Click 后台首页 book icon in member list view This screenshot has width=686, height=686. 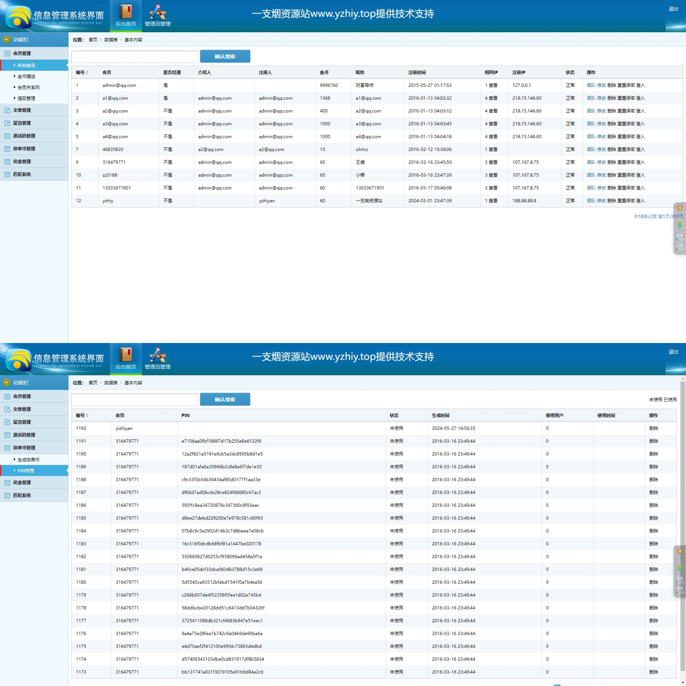(126, 12)
